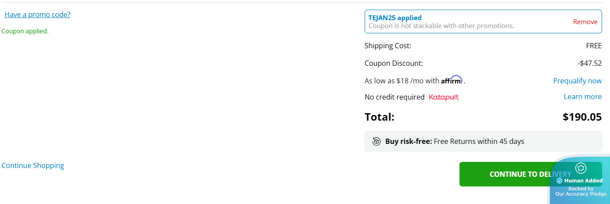Click the green 'Coupon applied.' message
Image resolution: width=610 pixels, height=204 pixels.
coord(25,31)
